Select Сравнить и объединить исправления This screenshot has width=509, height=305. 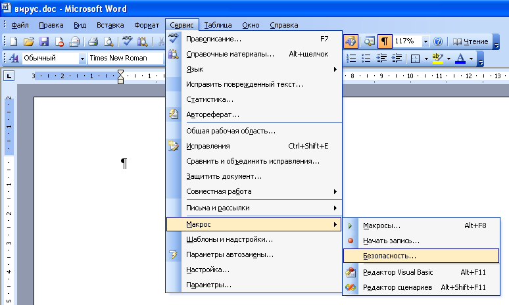click(254, 161)
